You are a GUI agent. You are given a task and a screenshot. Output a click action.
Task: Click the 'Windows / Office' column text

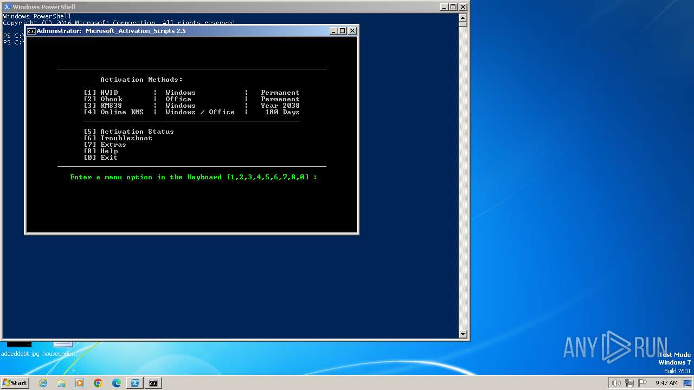pos(200,112)
